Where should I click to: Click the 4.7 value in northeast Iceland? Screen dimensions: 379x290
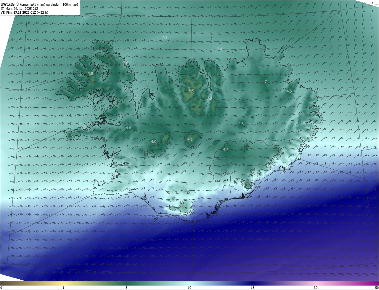[264, 82]
